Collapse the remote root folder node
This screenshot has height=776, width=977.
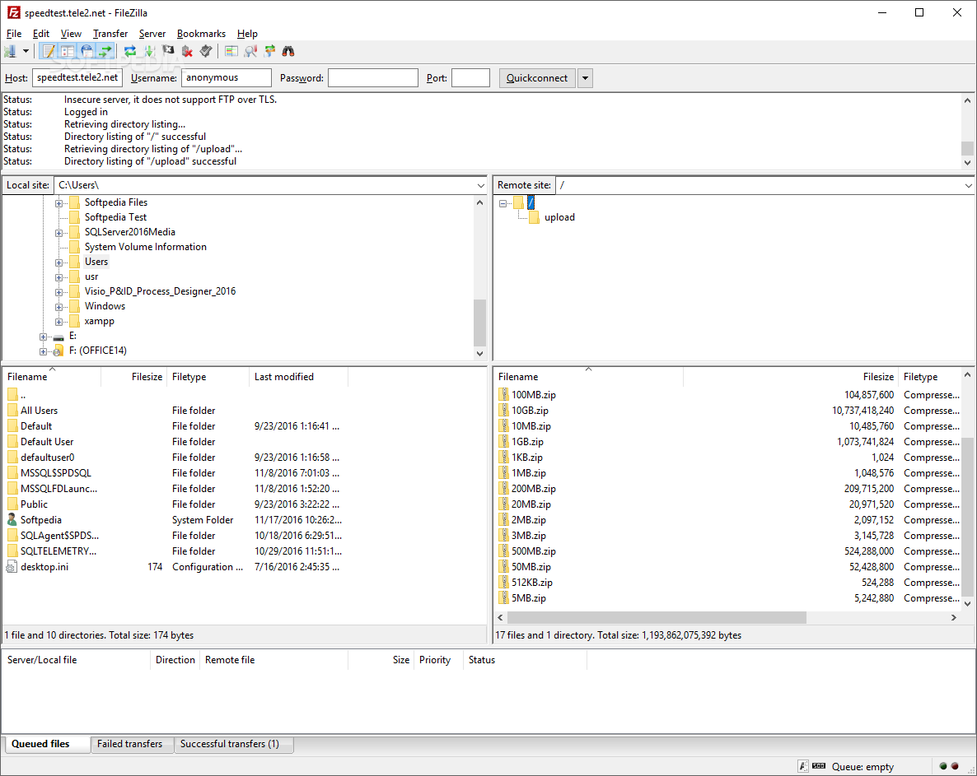pyautogui.click(x=503, y=203)
